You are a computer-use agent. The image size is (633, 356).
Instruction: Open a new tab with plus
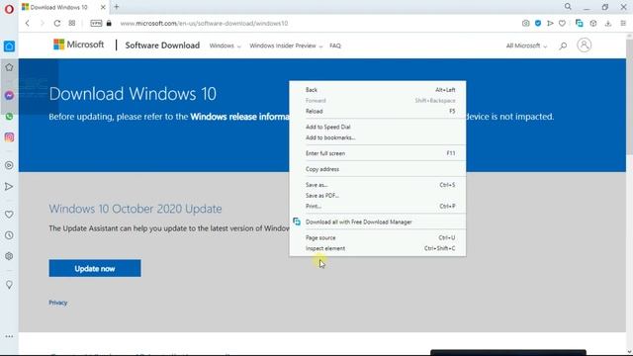[117, 7]
